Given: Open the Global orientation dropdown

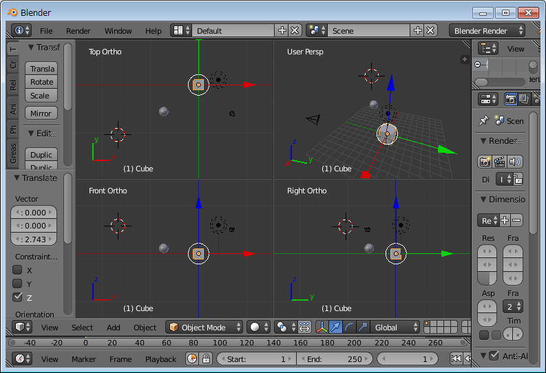Looking at the screenshot, I should point(395,327).
